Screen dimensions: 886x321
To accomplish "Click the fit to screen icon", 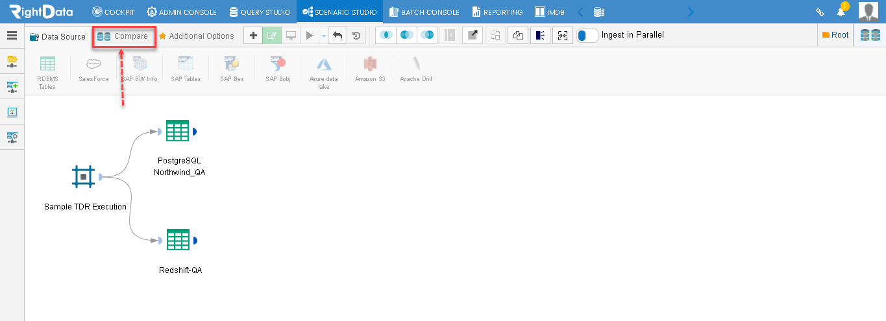I will point(562,36).
